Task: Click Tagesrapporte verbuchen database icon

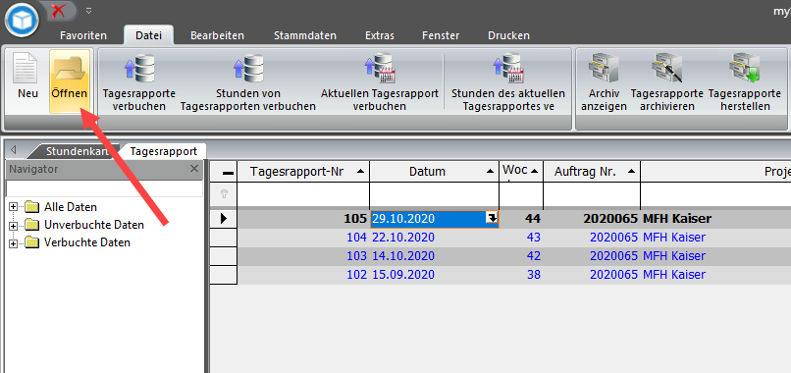Action: (x=139, y=68)
